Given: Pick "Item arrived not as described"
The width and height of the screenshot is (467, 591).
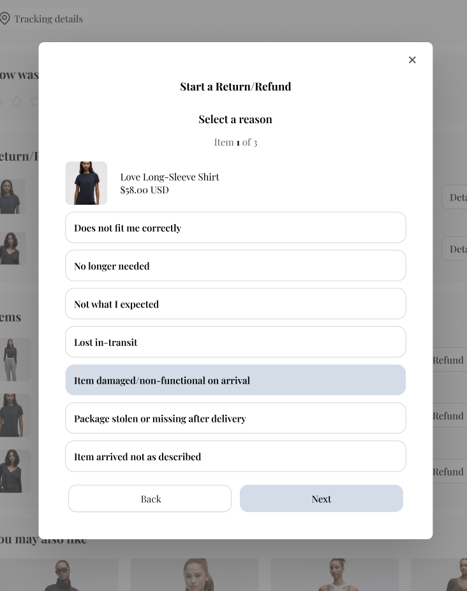Looking at the screenshot, I should (235, 457).
